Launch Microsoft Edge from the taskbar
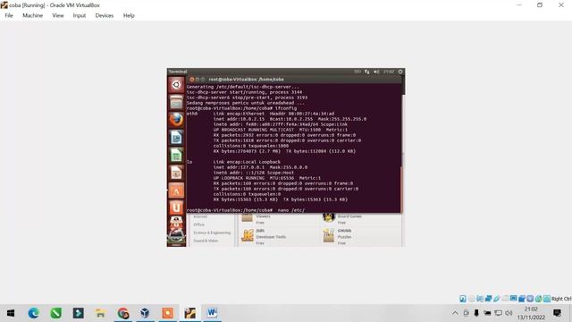This screenshot has width=572, height=322. click(34, 313)
